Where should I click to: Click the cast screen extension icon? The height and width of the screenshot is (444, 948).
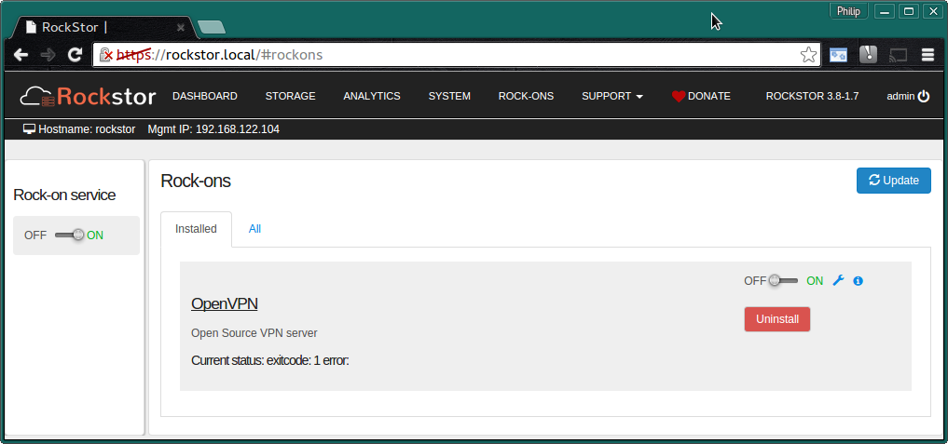pyautogui.click(x=899, y=55)
